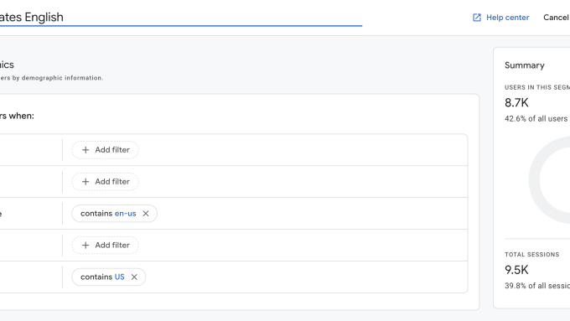Add filter in the row below en-us
Screen dimensions: 570x321
(x=105, y=246)
